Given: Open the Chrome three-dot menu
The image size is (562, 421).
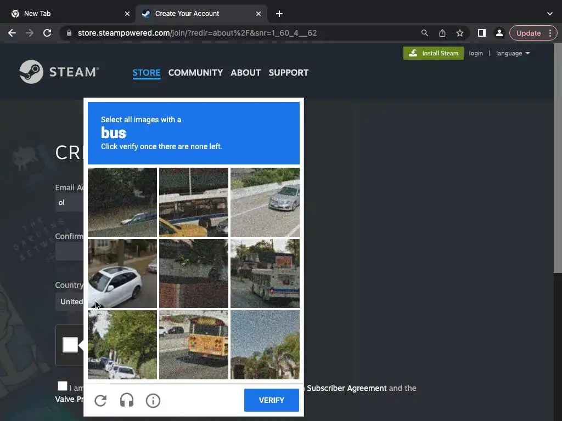Looking at the screenshot, I should (550, 33).
